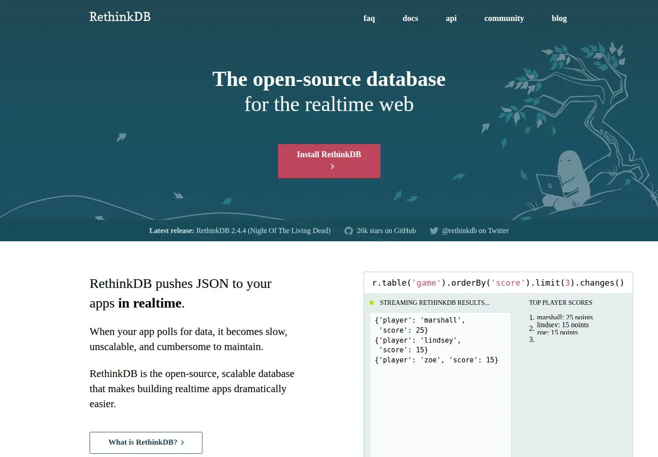The height and width of the screenshot is (457, 658).
Task: Click the Latest release: label
Action: click(172, 231)
